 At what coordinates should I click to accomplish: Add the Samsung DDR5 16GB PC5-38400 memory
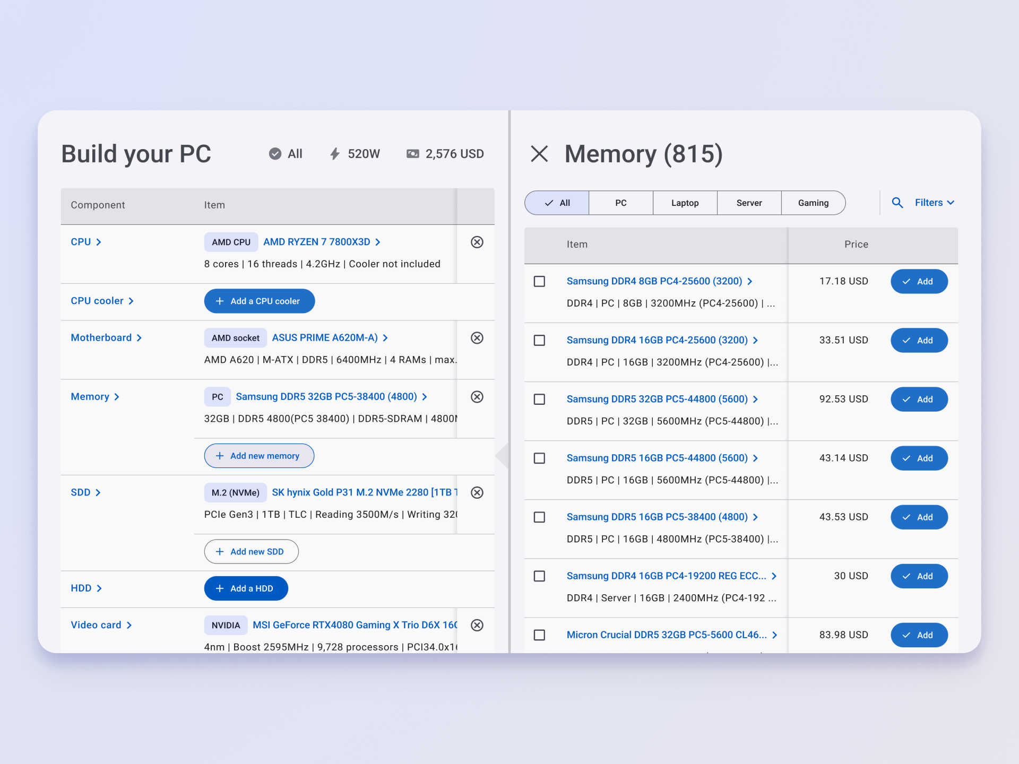[919, 517]
